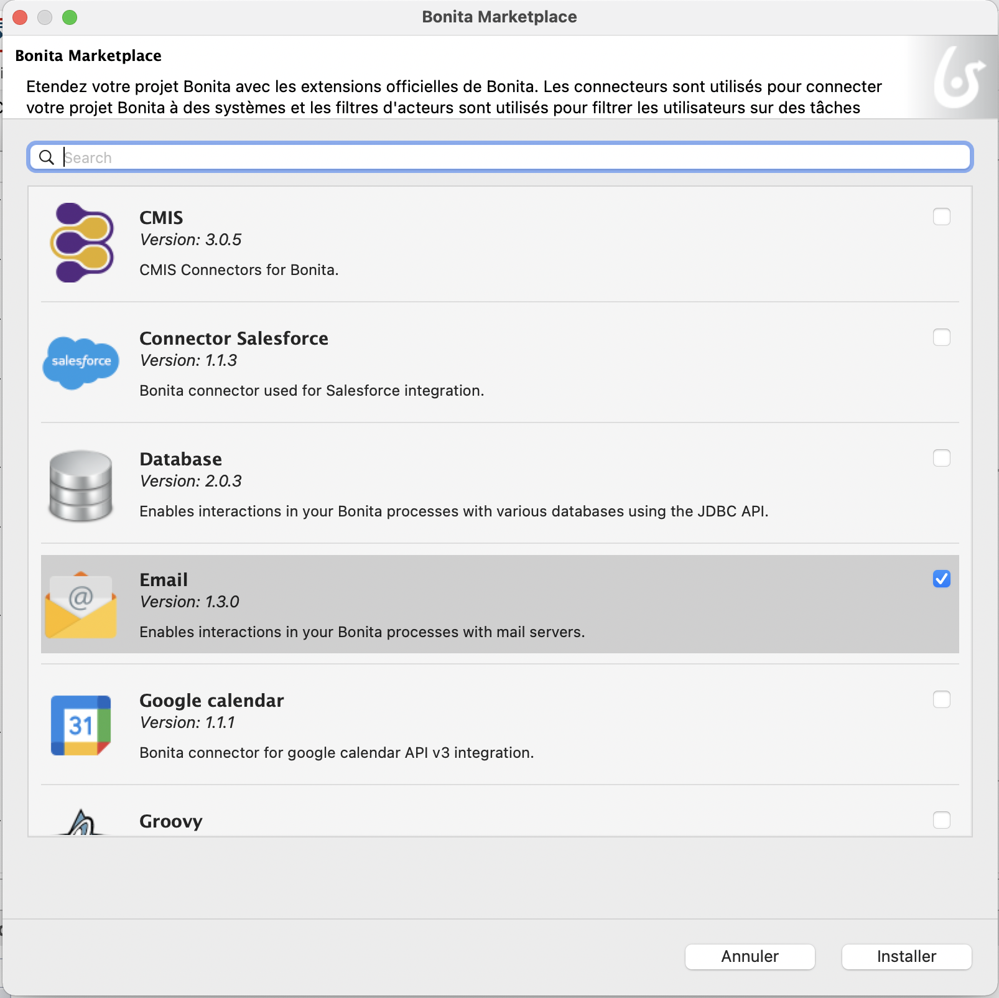Image resolution: width=999 pixels, height=998 pixels.
Task: Check the Connector Salesforce checkbox
Action: tap(942, 337)
